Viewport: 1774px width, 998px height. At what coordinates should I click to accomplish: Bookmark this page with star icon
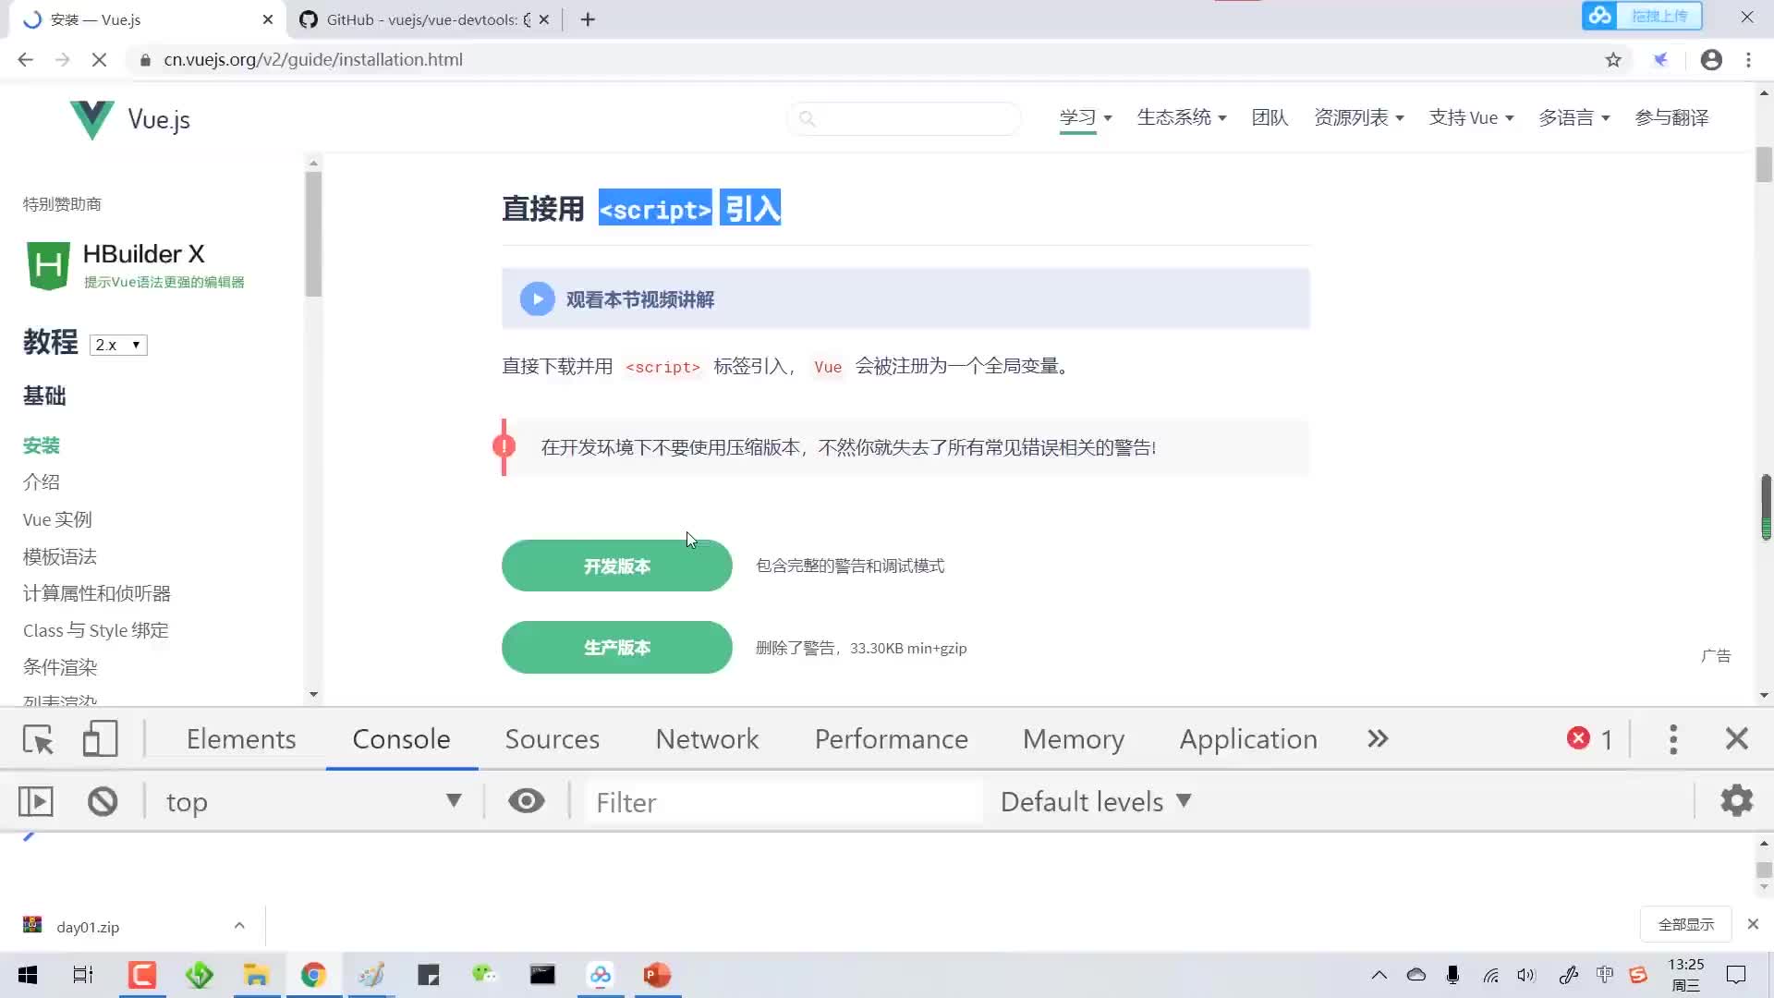point(1613,60)
